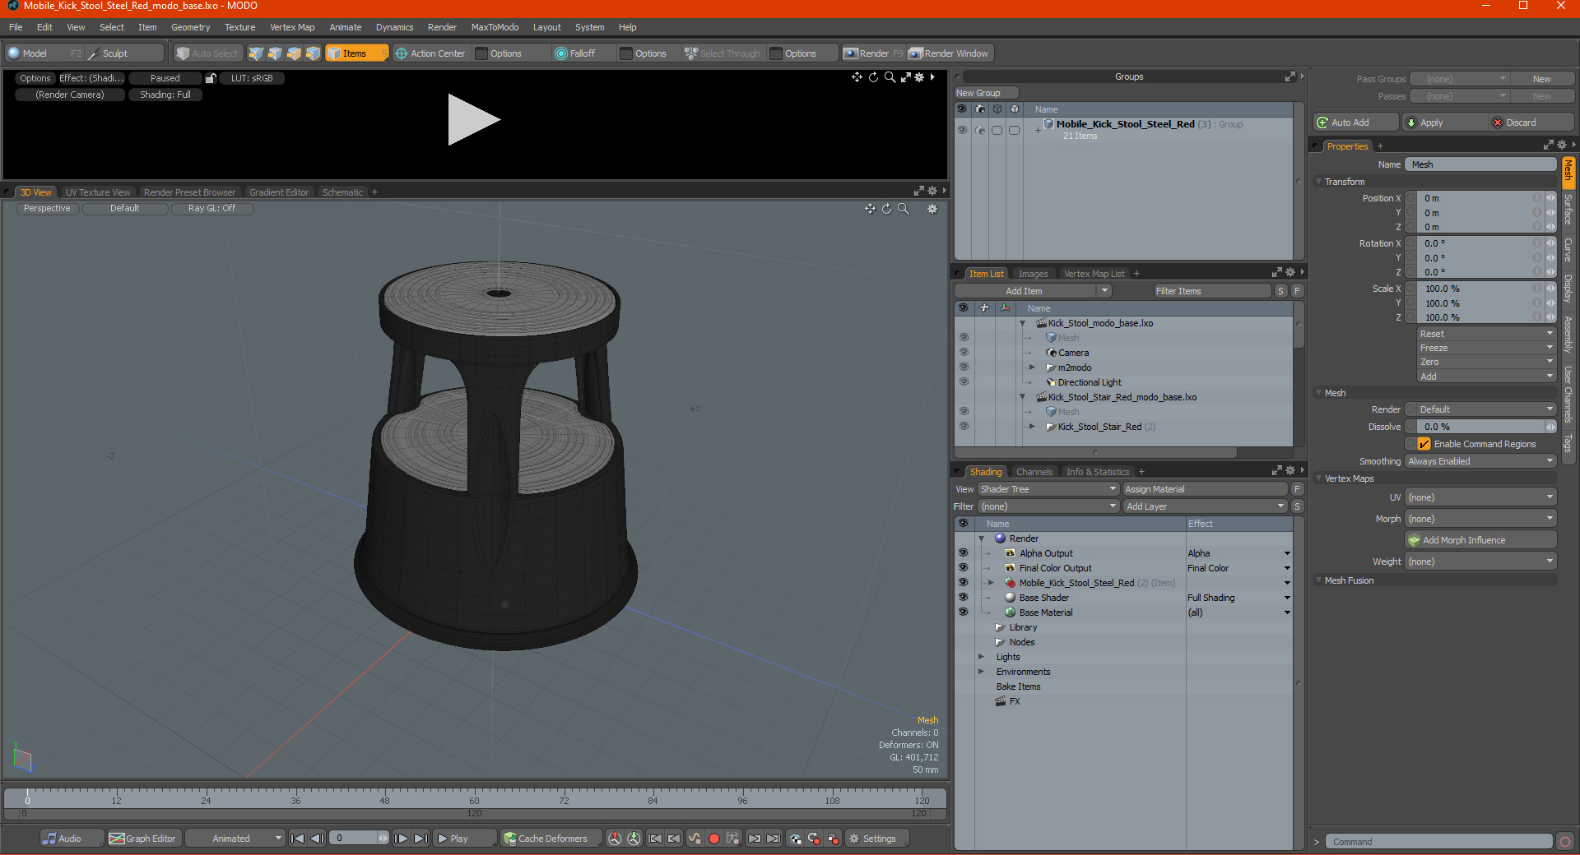Click the mesh Name input field
Image resolution: width=1580 pixels, height=855 pixels.
pyautogui.click(x=1480, y=164)
